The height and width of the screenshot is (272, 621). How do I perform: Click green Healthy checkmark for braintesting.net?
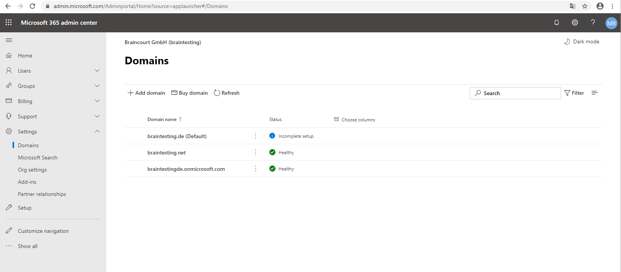tap(272, 152)
